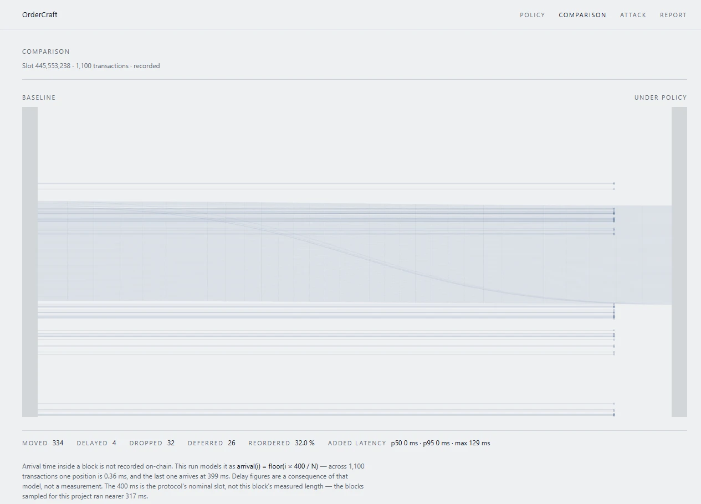Click the OrderCraft logo
The image size is (701, 504).
(40, 15)
